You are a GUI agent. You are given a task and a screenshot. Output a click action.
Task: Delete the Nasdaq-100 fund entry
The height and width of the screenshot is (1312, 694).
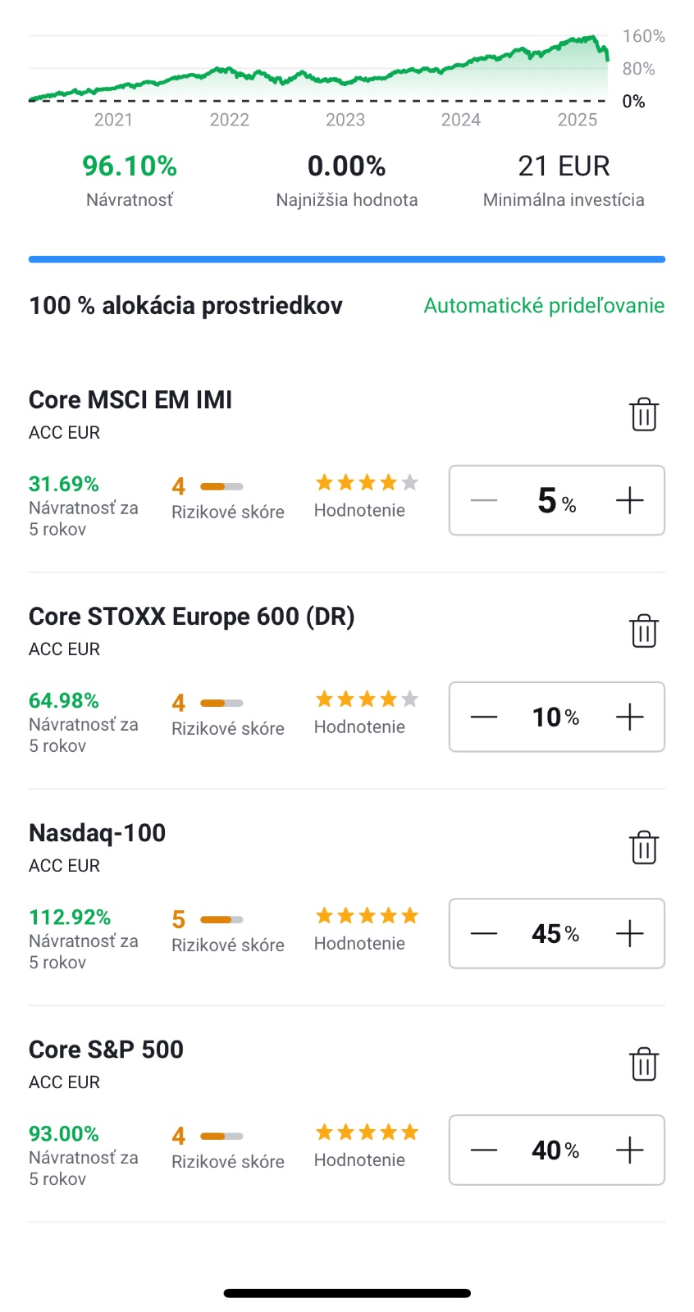tap(644, 848)
